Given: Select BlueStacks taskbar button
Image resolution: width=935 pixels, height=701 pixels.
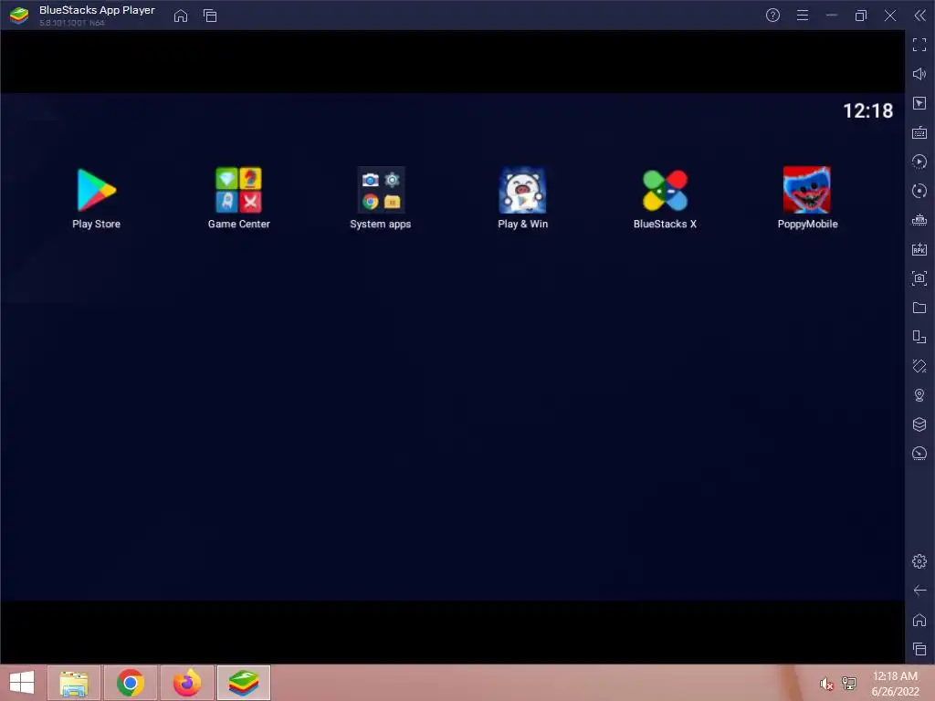Looking at the screenshot, I should 244,683.
